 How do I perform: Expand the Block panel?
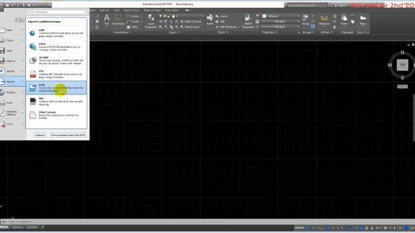click(x=223, y=32)
